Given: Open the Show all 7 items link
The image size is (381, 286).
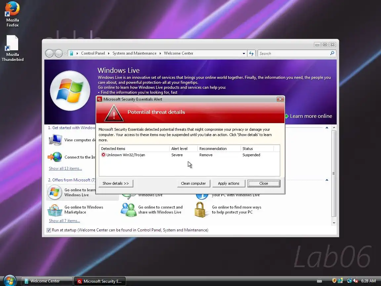Looking at the screenshot, I should (64, 220).
